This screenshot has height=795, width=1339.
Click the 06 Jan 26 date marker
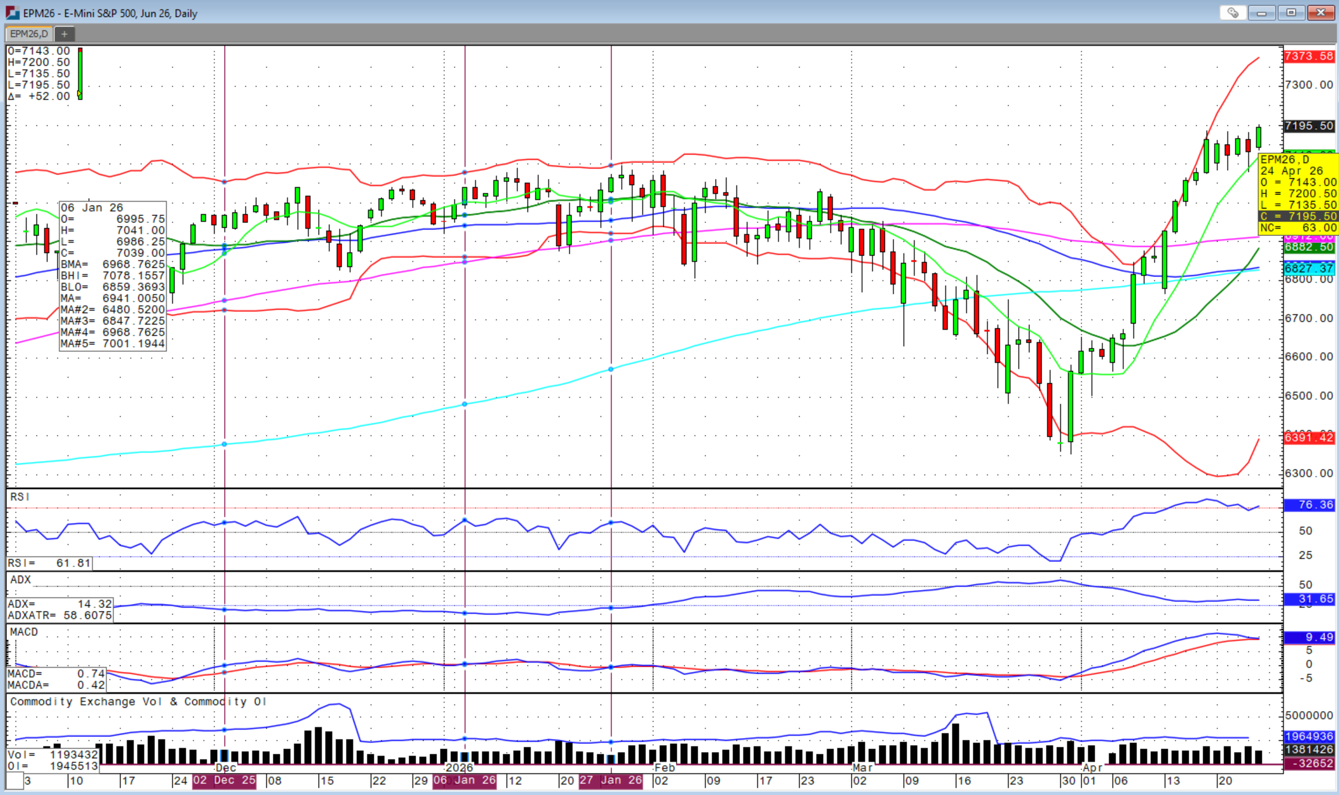tap(465, 780)
